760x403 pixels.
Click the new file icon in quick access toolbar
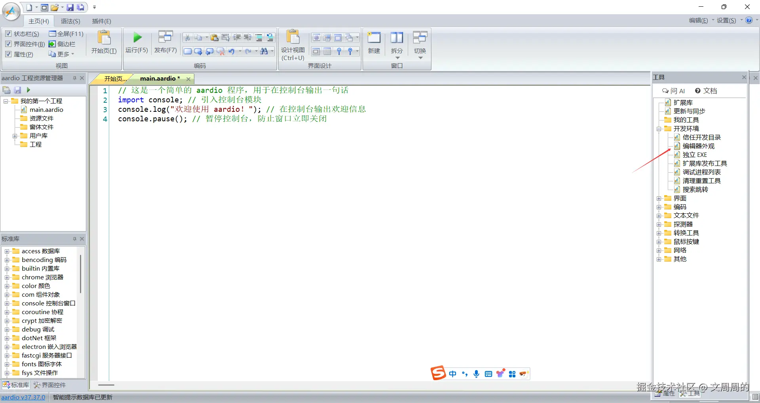pos(29,8)
